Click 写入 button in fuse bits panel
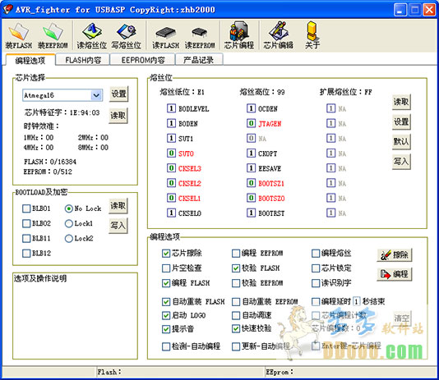This screenshot has height=380, width=439. 401,161
